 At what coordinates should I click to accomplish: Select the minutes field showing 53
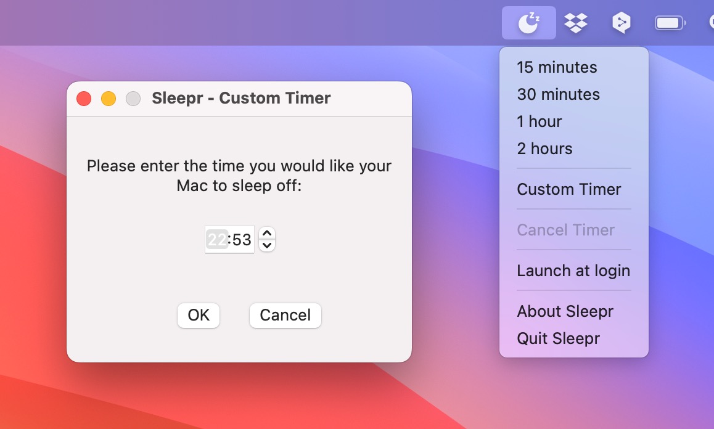point(243,239)
